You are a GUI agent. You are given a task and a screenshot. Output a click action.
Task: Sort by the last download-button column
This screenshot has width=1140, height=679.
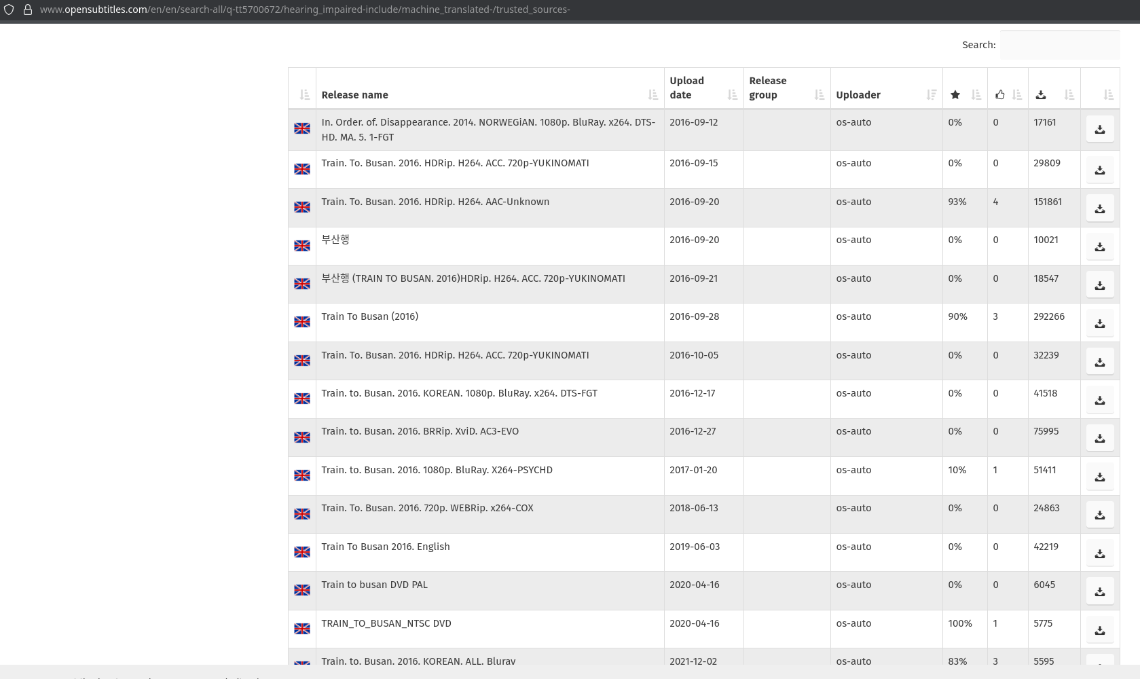coord(1100,88)
